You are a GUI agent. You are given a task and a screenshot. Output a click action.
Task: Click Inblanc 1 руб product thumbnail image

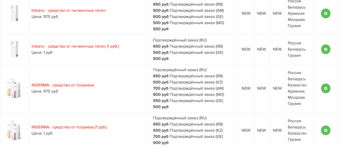(x=14, y=49)
